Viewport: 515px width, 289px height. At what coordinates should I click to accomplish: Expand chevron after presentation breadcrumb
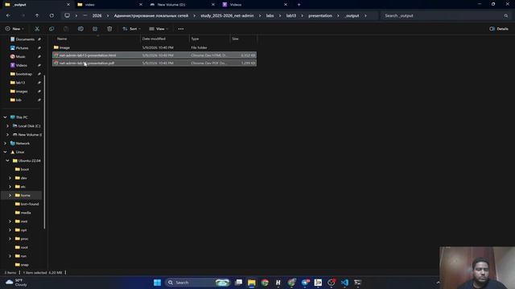[x=338, y=15]
